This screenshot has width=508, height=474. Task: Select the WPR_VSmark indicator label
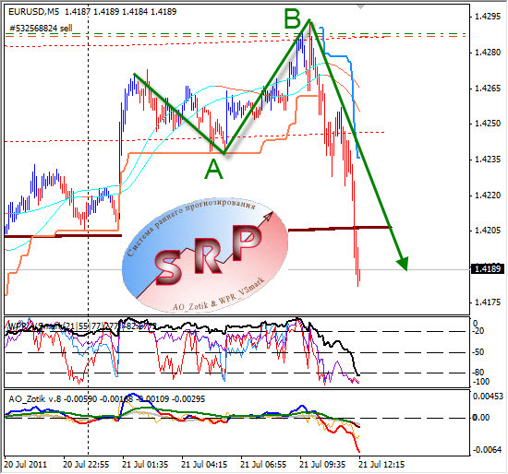point(81,326)
